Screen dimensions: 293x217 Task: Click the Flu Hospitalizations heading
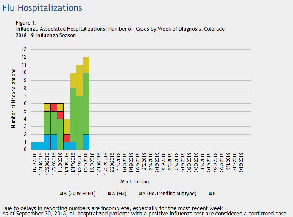click(x=42, y=8)
